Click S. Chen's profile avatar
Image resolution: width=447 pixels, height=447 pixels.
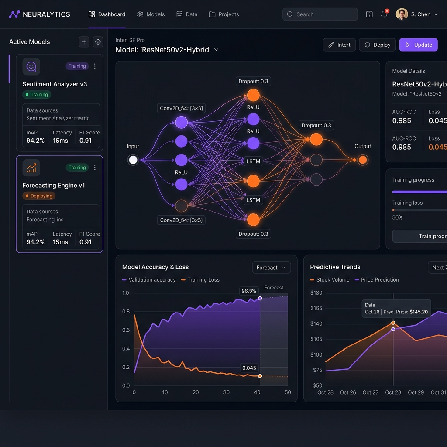tap(402, 14)
